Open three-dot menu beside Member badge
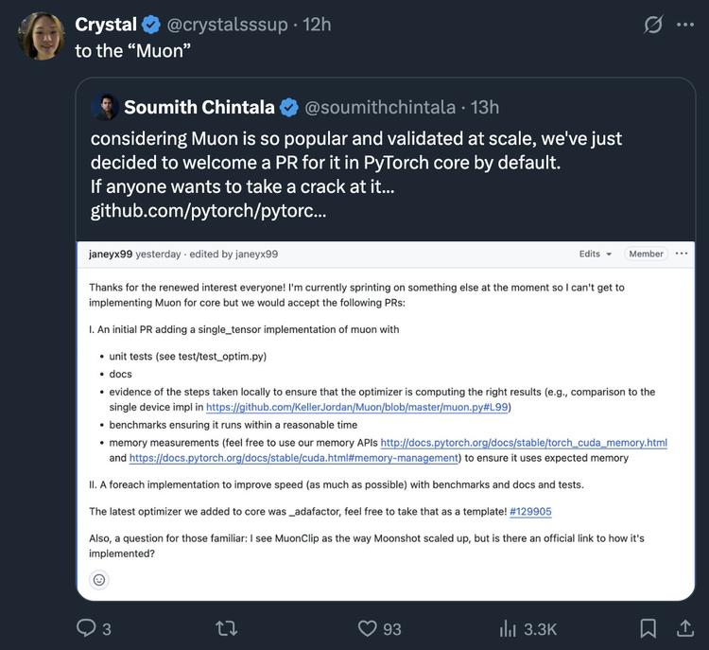Screen dimensions: 709x650 pos(682,254)
